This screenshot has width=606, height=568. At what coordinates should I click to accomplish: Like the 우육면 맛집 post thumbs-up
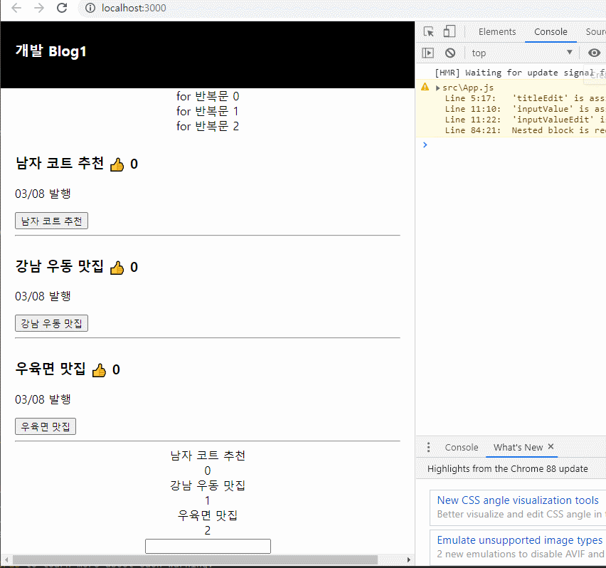pyautogui.click(x=99, y=370)
